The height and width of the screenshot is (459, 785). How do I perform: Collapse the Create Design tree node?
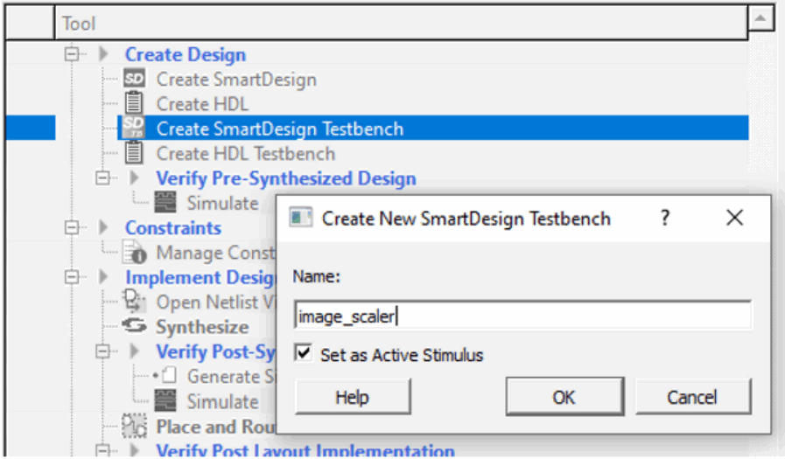click(72, 53)
